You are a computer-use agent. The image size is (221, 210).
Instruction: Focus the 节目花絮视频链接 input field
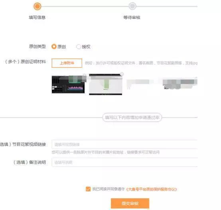[124, 144]
